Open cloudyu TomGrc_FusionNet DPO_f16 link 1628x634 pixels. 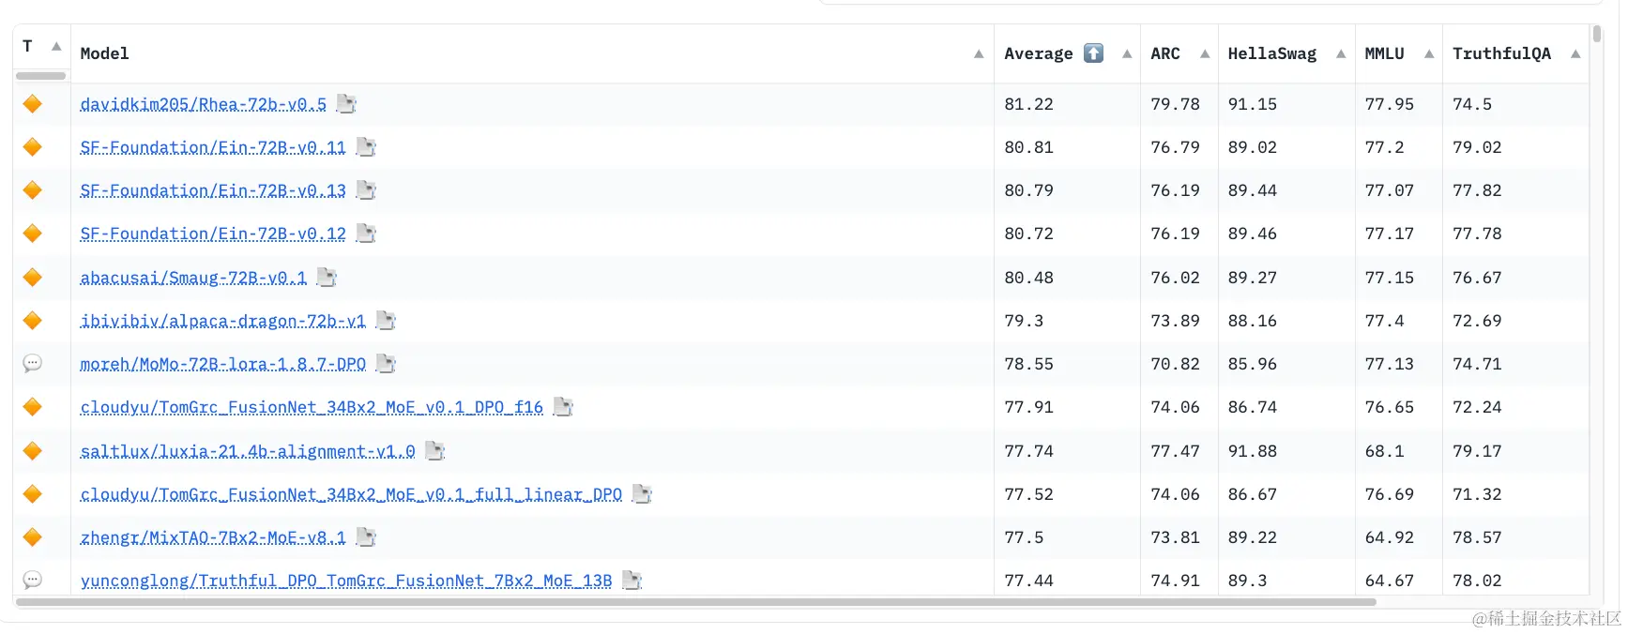coord(312,407)
